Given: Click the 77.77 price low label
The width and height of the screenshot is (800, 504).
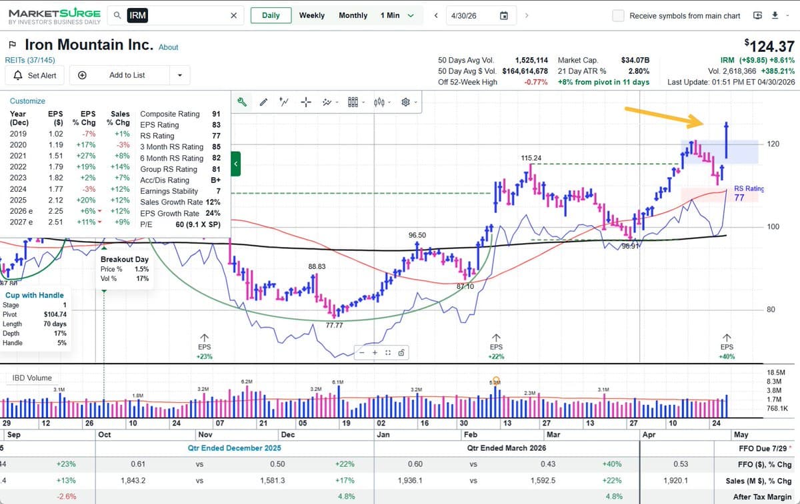Looking at the screenshot, I should click(x=334, y=326).
